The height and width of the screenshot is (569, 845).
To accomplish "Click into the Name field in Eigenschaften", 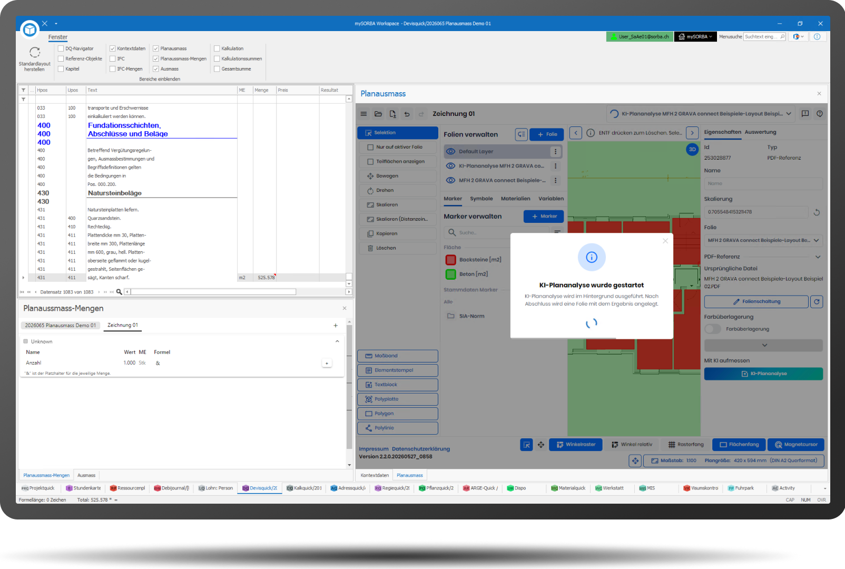I will pos(763,184).
